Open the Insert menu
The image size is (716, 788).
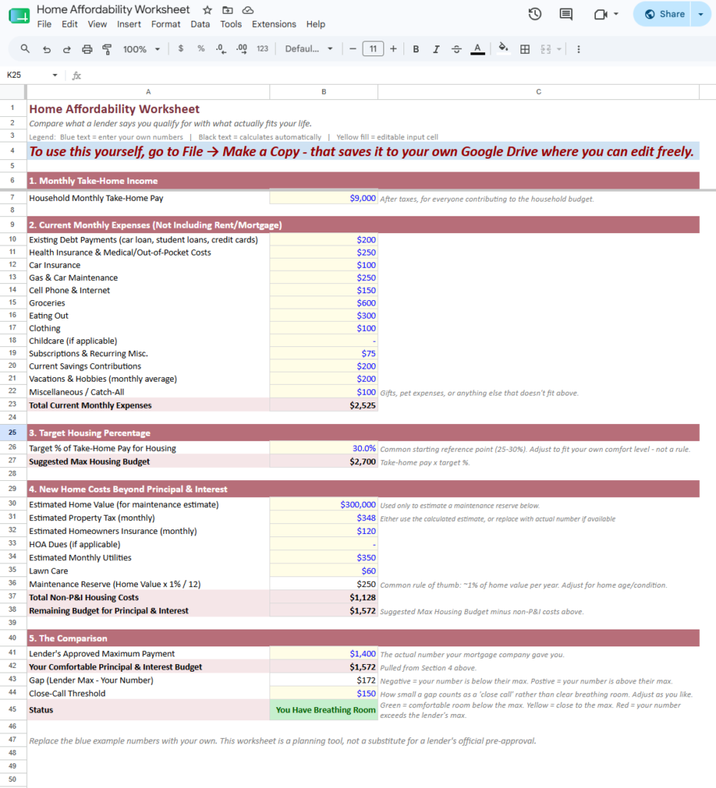pyautogui.click(x=129, y=24)
